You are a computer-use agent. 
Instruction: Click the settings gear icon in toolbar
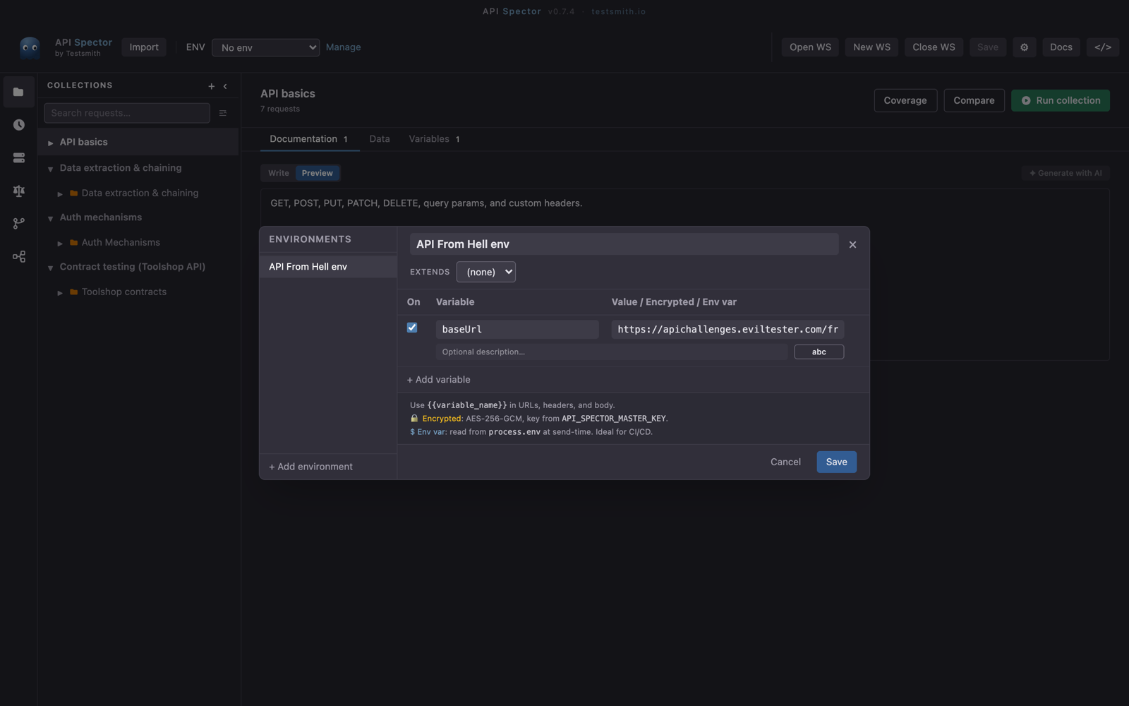[x=1025, y=47]
